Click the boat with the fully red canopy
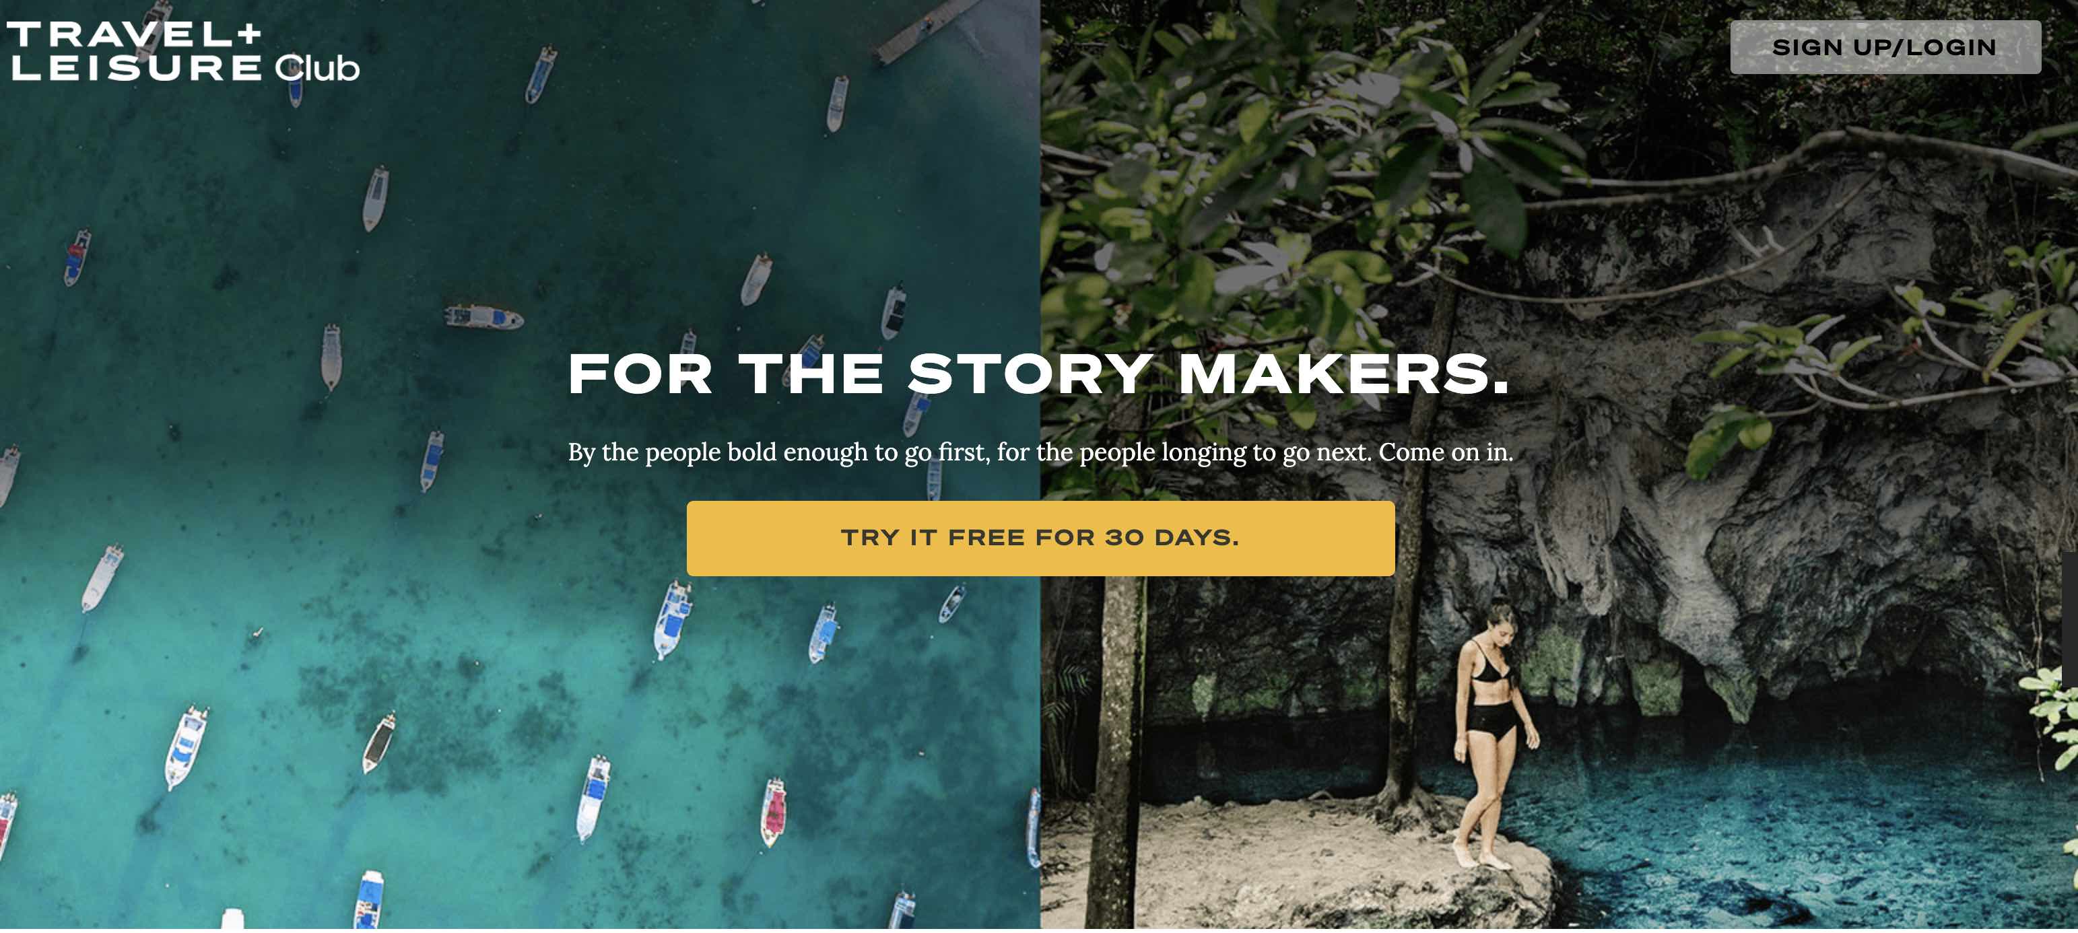This screenshot has height=933, width=2078. click(x=773, y=812)
